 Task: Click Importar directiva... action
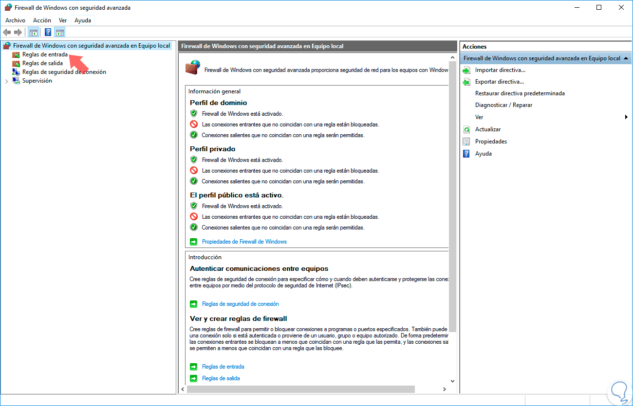pos(500,70)
